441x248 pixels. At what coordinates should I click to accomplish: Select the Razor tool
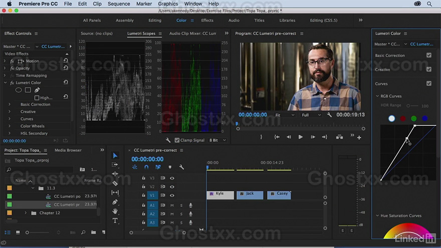115,183
